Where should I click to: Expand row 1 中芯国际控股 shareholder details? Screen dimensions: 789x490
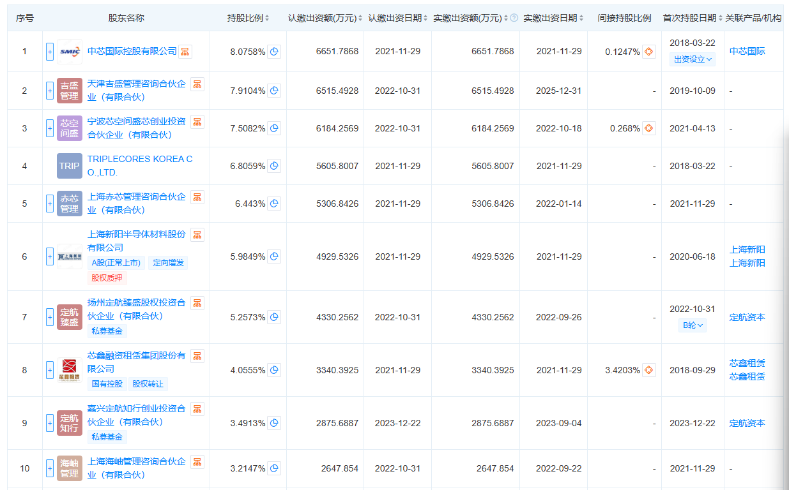50,52
